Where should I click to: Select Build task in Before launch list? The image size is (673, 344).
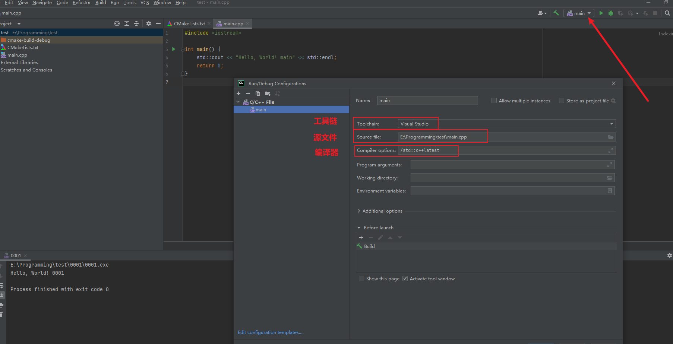(486, 246)
